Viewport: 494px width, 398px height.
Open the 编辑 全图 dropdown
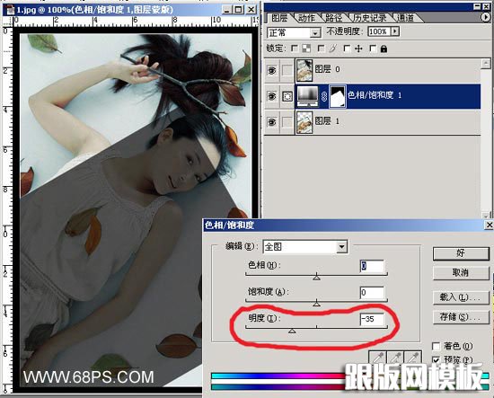click(x=305, y=246)
